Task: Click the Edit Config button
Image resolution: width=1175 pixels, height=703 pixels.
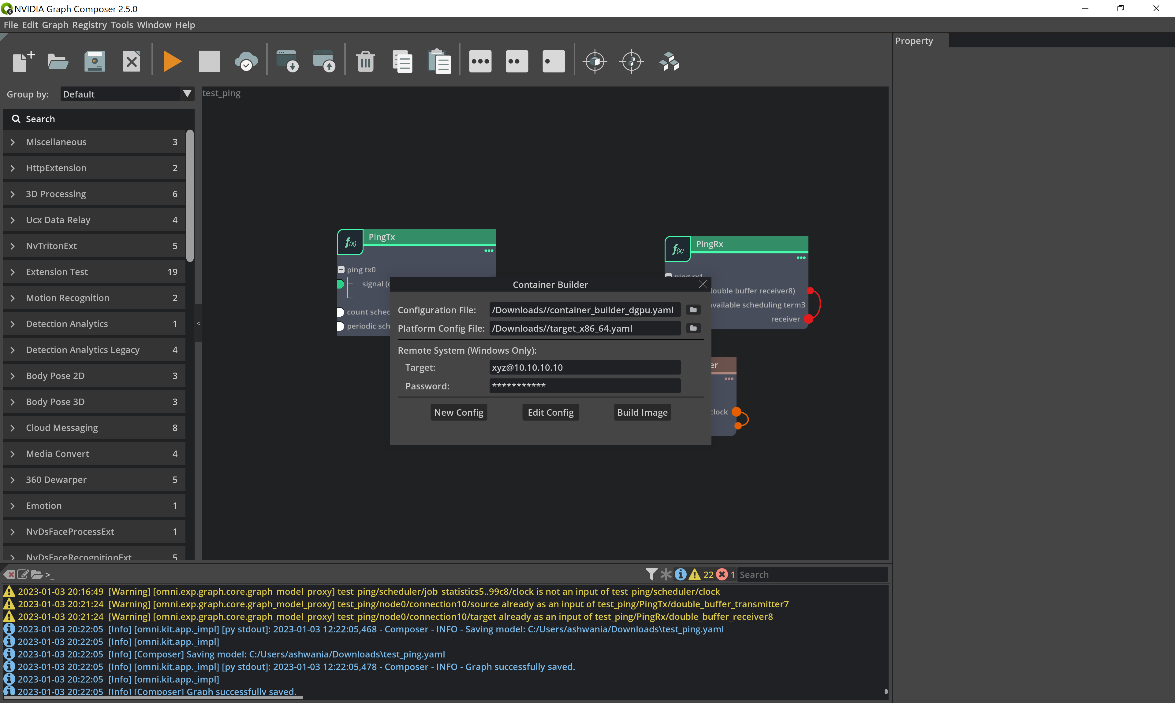Action: (550, 412)
